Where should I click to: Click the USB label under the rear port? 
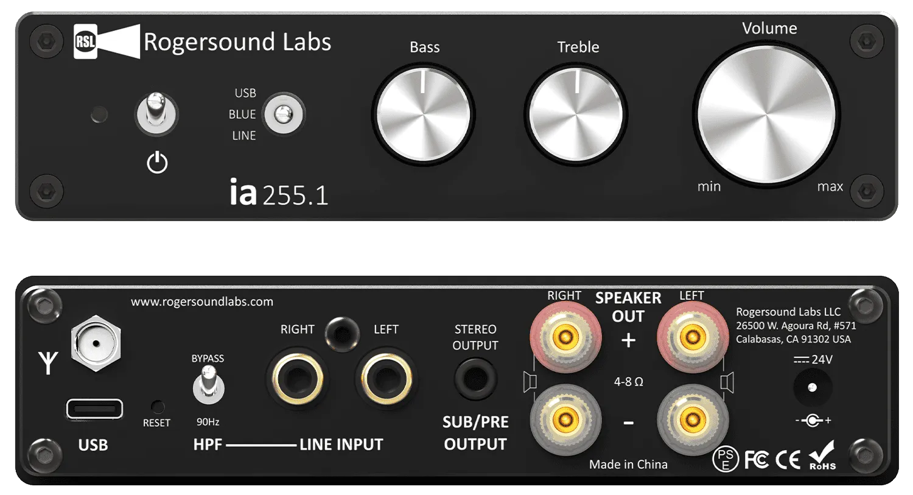point(93,445)
